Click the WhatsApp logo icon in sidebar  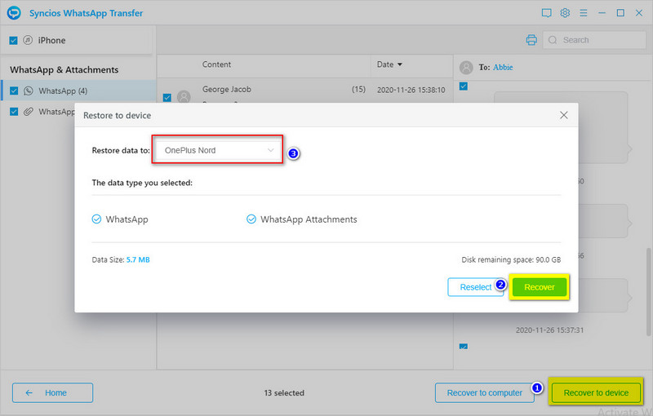tap(29, 91)
